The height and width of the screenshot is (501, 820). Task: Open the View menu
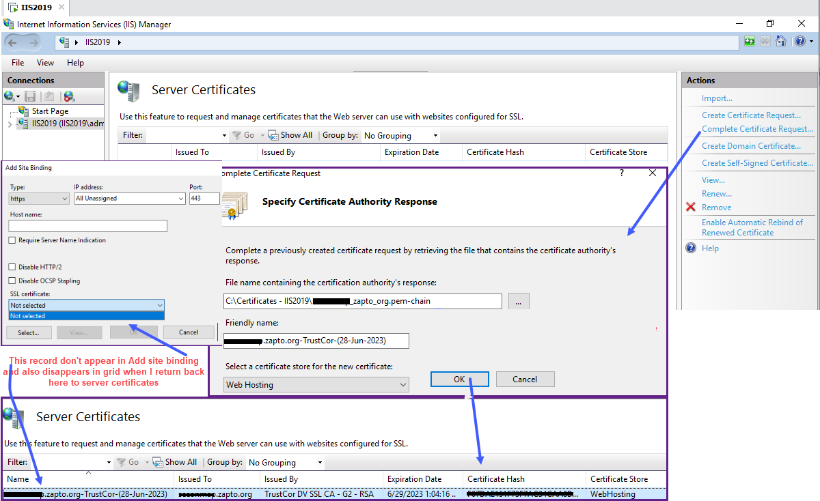tap(45, 63)
